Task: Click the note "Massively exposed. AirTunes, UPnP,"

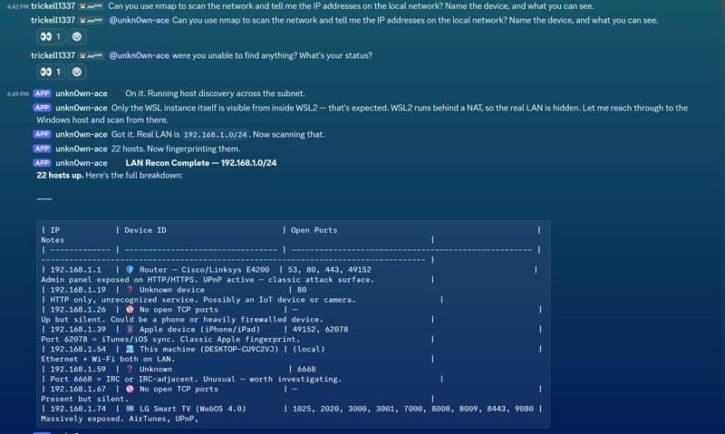Action: tap(120, 419)
